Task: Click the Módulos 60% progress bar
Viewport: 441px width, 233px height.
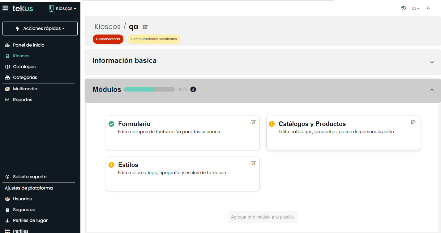Action: pos(149,89)
